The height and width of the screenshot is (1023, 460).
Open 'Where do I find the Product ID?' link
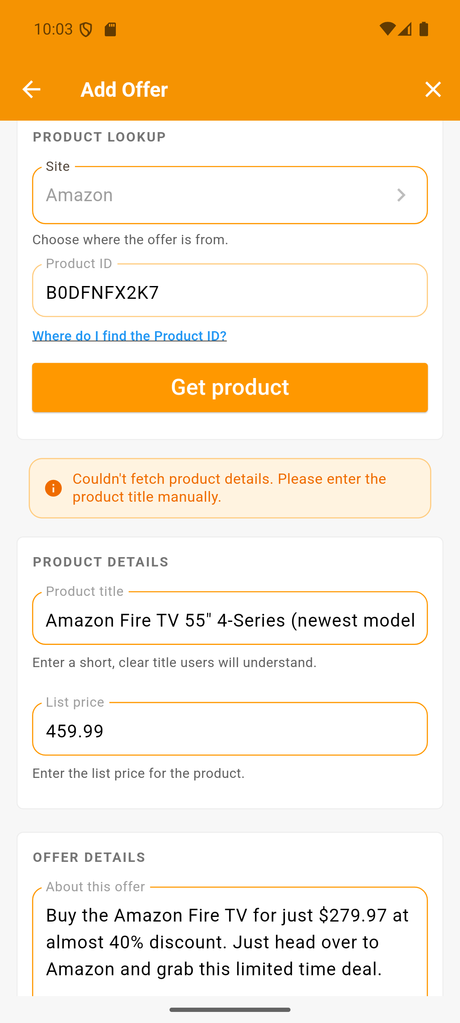(129, 336)
